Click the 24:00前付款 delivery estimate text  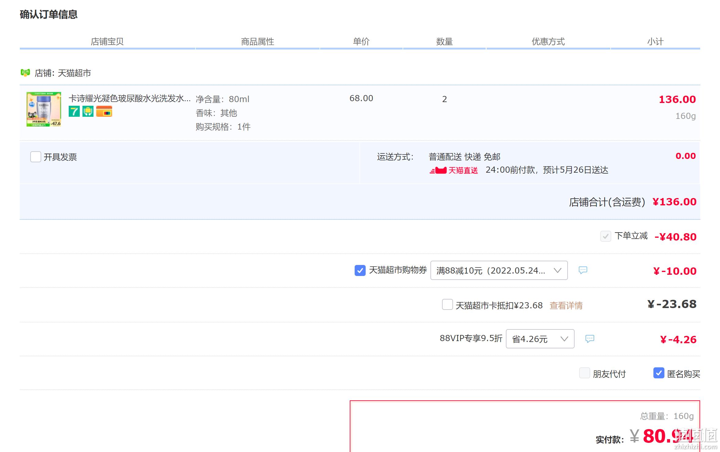547,170
